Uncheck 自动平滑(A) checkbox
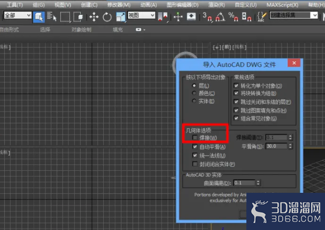This screenshot has width=325, height=230. pyautogui.click(x=194, y=147)
